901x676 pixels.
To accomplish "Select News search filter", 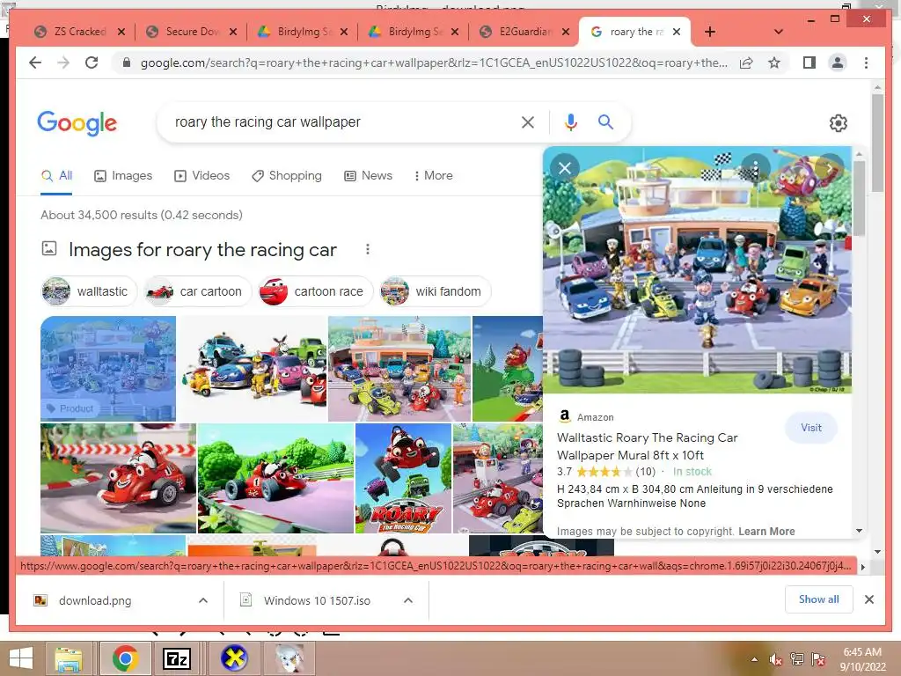I will coord(368,176).
